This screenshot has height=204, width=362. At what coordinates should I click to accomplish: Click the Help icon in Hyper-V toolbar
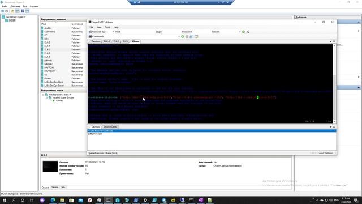pyautogui.click(x=23, y=11)
